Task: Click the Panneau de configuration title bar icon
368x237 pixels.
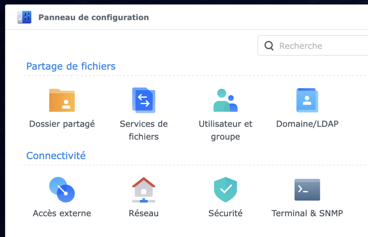Action: pos(24,17)
